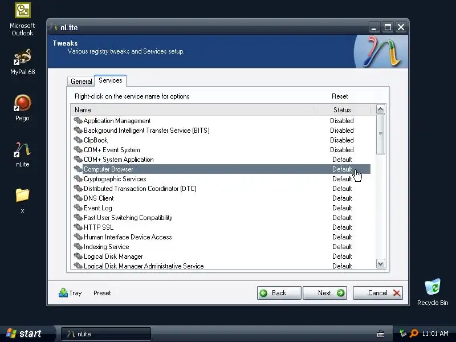This screenshot has width=456, height=342.
Task: Select the MyPal 68 desktop shortcut
Action: coord(22,62)
